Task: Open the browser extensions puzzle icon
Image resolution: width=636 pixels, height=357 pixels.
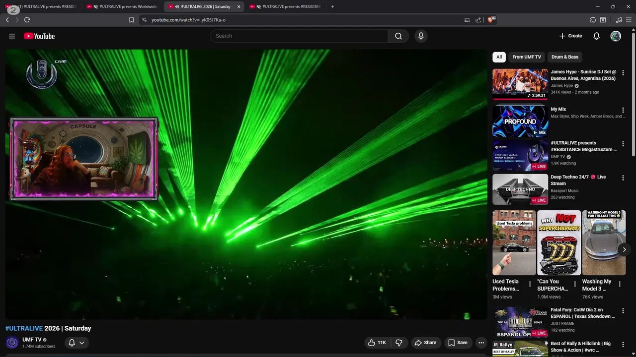Action: (x=593, y=20)
